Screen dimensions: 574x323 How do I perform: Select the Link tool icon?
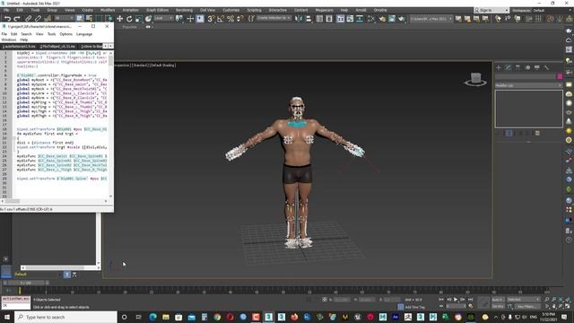click(x=29, y=19)
